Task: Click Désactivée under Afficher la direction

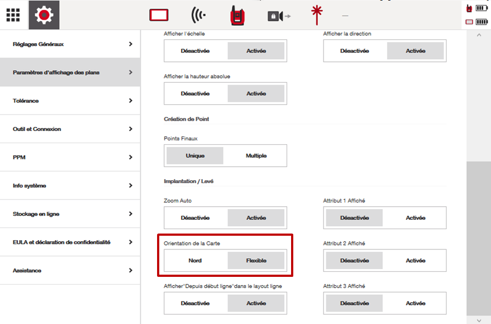Action: click(354, 51)
